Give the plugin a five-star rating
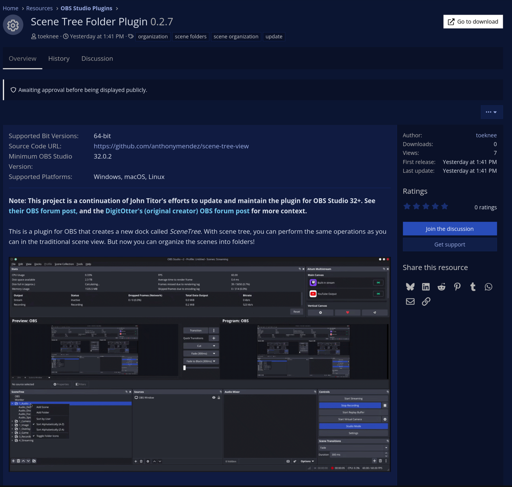512x487 pixels. click(x=445, y=207)
